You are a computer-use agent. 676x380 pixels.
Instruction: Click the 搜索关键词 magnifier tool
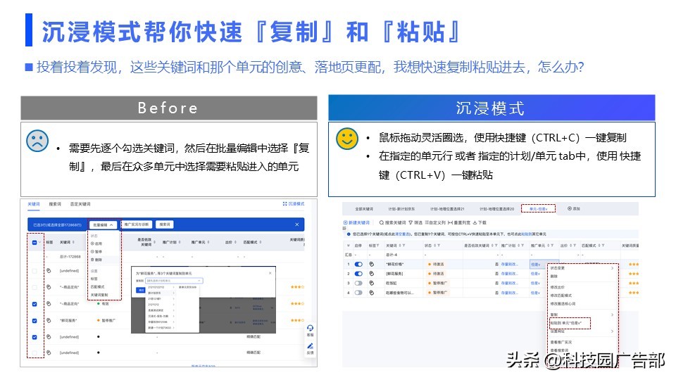click(392, 223)
